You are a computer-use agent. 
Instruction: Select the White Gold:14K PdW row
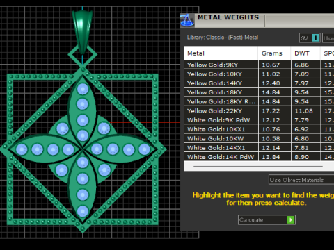tap(259, 157)
